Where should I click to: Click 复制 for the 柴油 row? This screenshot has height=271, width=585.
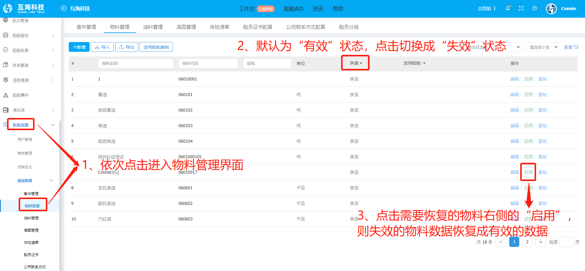tap(543, 126)
